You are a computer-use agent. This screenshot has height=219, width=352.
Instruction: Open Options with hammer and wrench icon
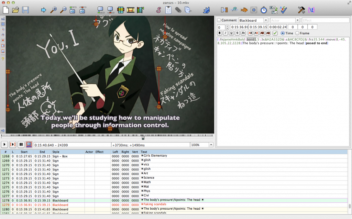click(x=301, y=10)
